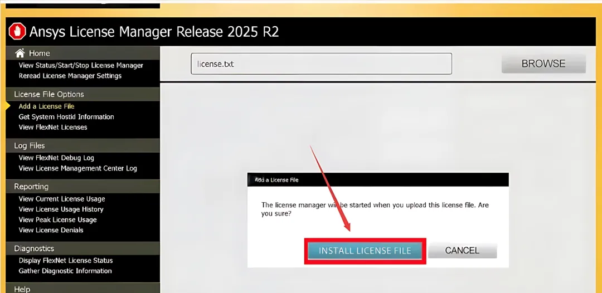The width and height of the screenshot is (602, 293).
Task: Click the red stop-hand Ansys logo icon
Action: click(17, 31)
